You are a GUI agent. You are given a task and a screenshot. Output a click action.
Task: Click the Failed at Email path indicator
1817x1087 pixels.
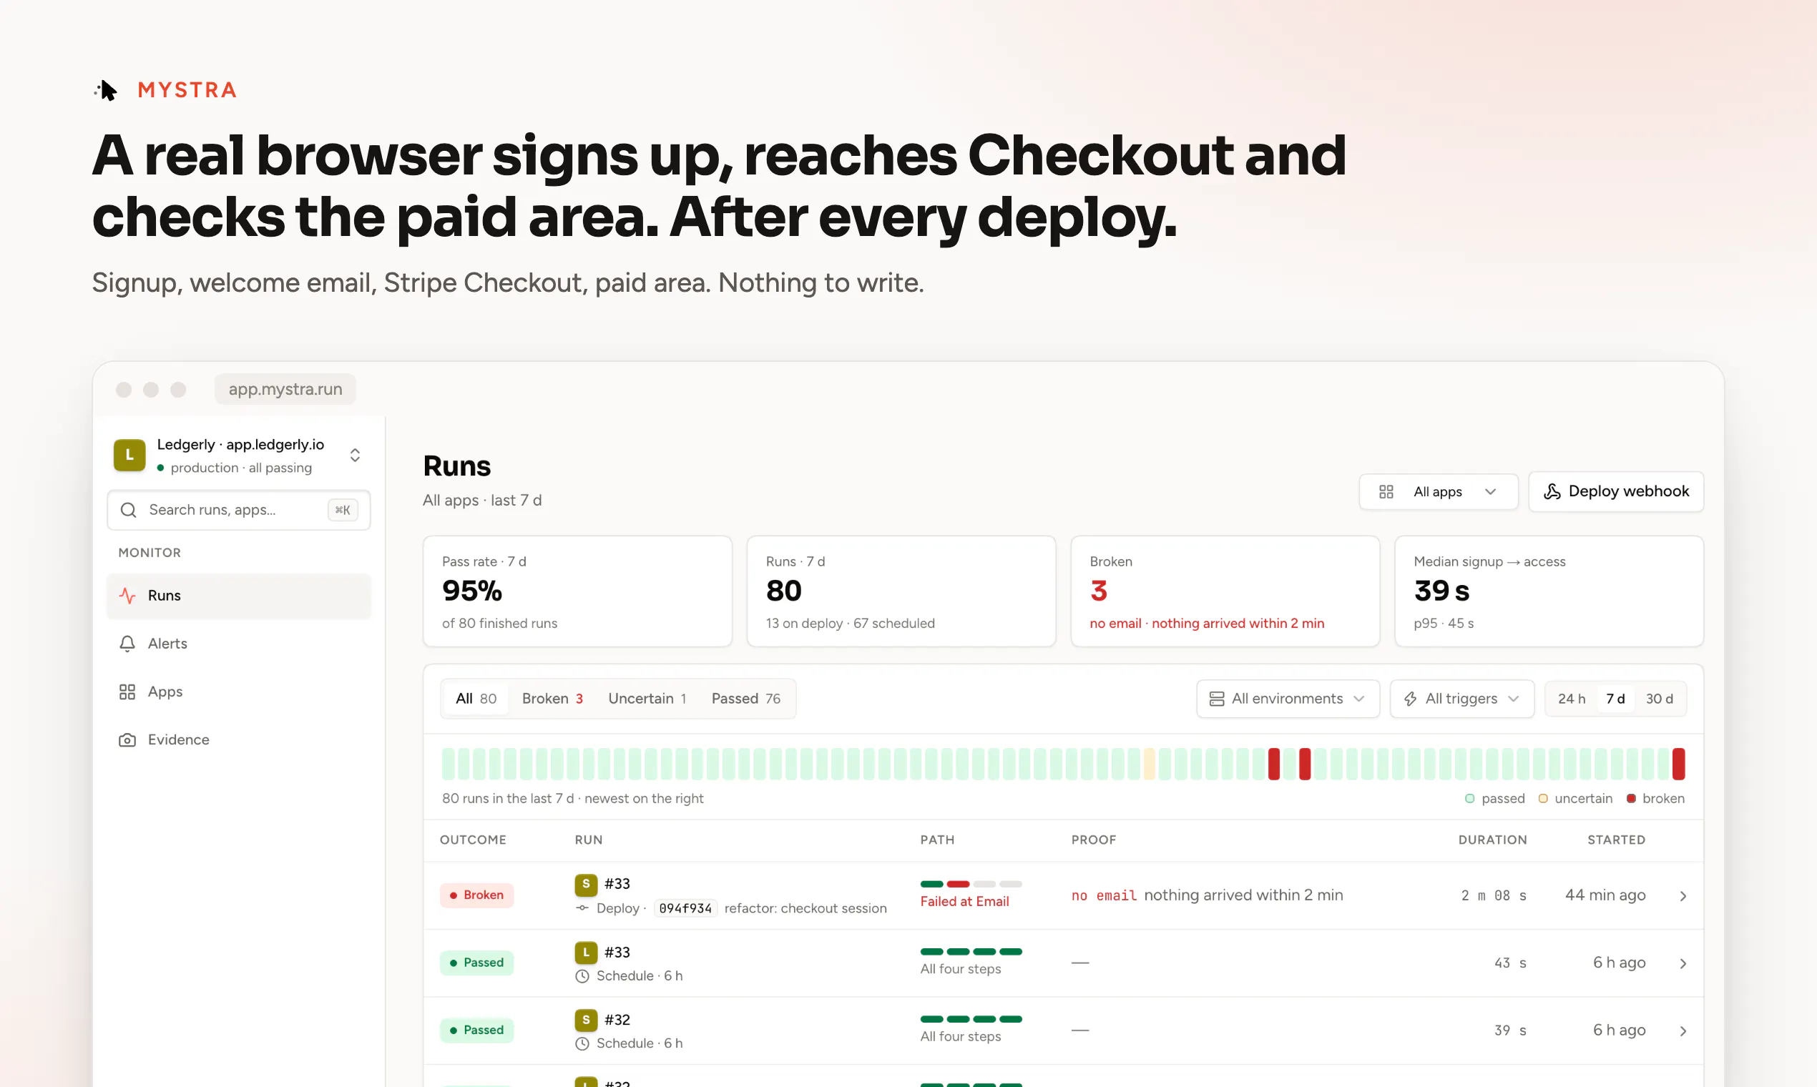coord(971,894)
